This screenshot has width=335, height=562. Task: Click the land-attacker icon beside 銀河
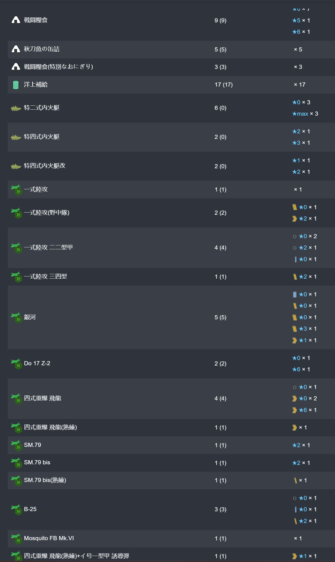click(16, 317)
